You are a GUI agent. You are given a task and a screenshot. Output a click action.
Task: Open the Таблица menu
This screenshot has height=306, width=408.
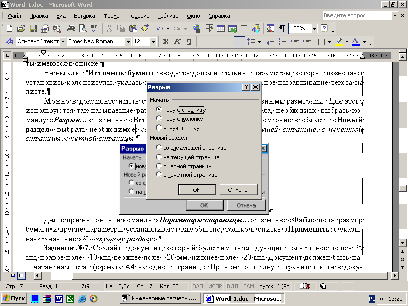pos(168,16)
